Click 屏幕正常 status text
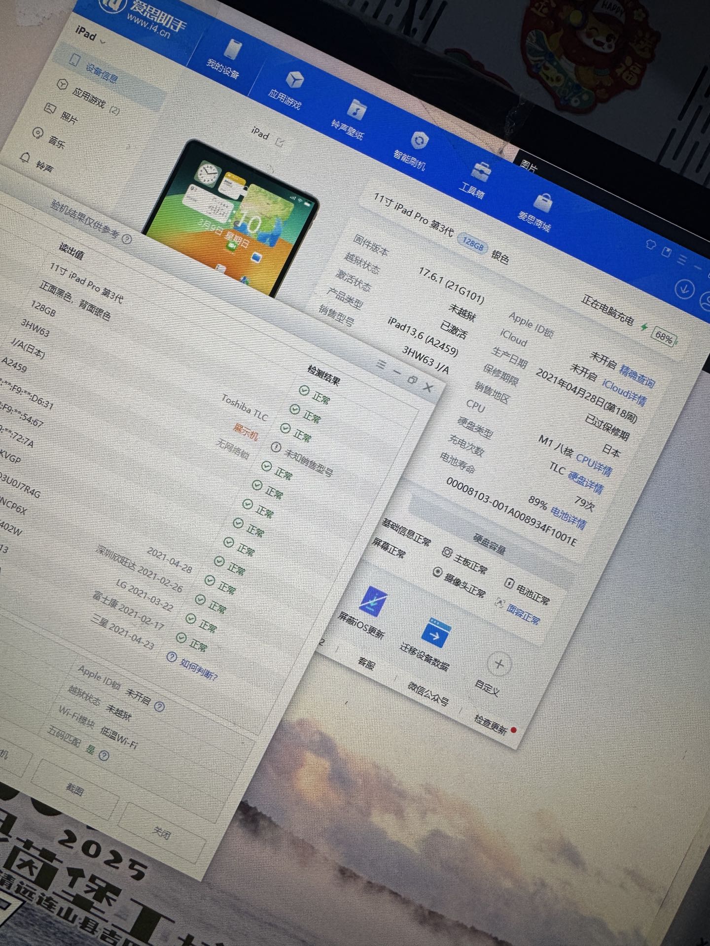This screenshot has height=946, width=710. (x=389, y=548)
